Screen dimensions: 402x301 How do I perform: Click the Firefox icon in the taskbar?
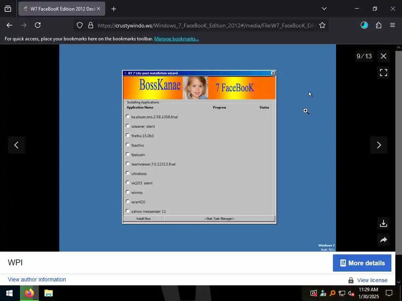click(29, 293)
